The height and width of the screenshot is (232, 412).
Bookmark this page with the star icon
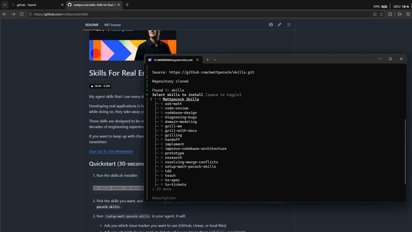[382, 14]
